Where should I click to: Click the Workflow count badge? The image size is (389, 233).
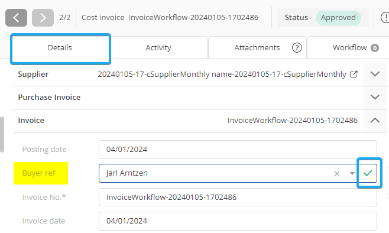click(x=375, y=48)
